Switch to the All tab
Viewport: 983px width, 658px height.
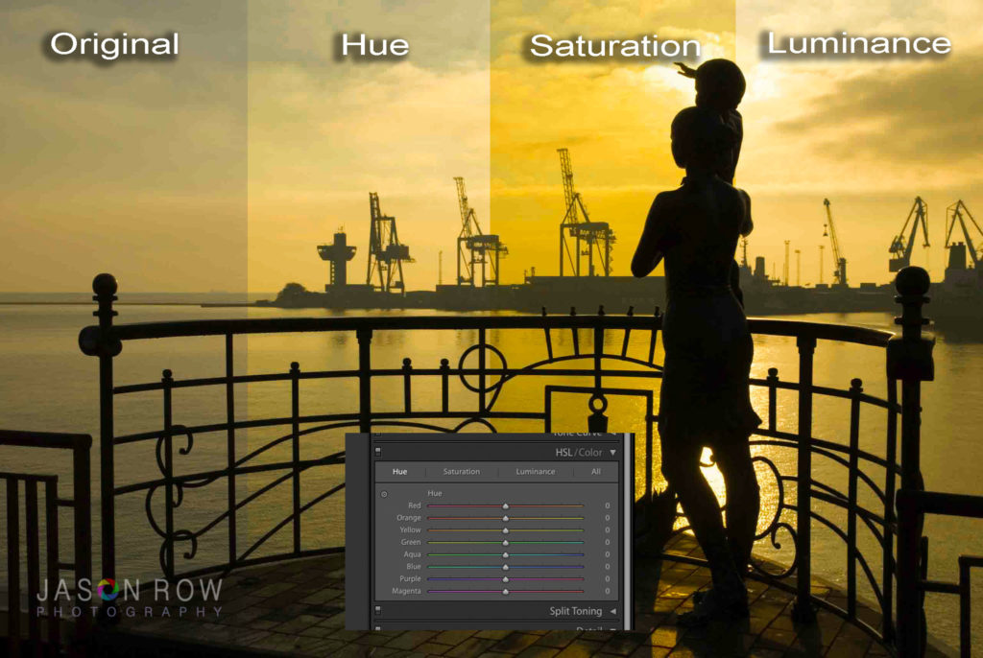pos(595,471)
